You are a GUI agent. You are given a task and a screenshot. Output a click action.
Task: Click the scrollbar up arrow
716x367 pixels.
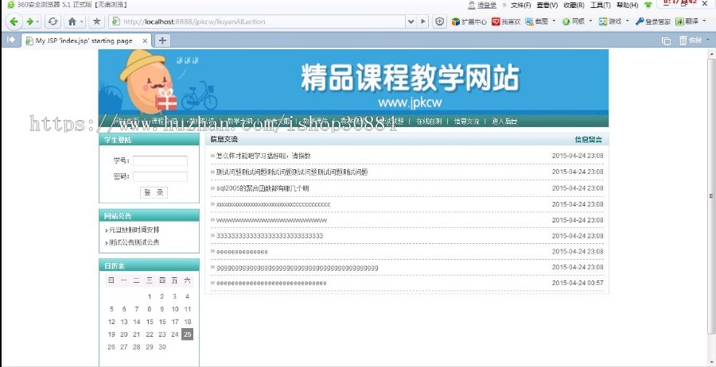[x=711, y=54]
